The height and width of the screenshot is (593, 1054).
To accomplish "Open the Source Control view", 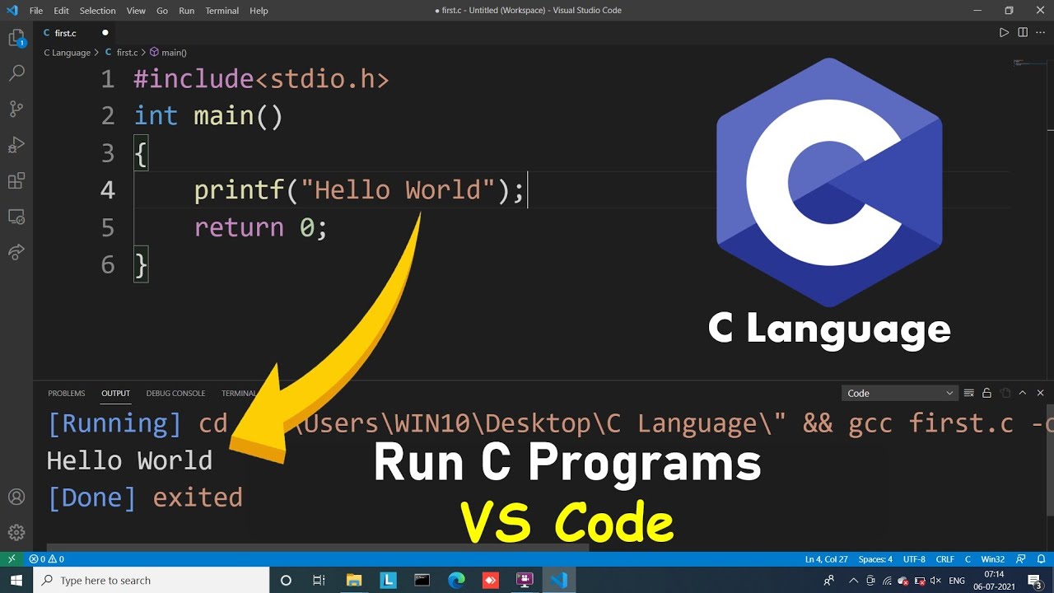I will click(16, 109).
